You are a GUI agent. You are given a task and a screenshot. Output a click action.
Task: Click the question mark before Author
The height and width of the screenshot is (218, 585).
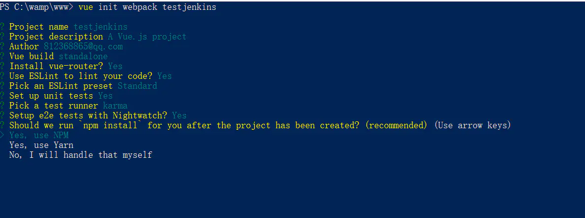coord(2,46)
